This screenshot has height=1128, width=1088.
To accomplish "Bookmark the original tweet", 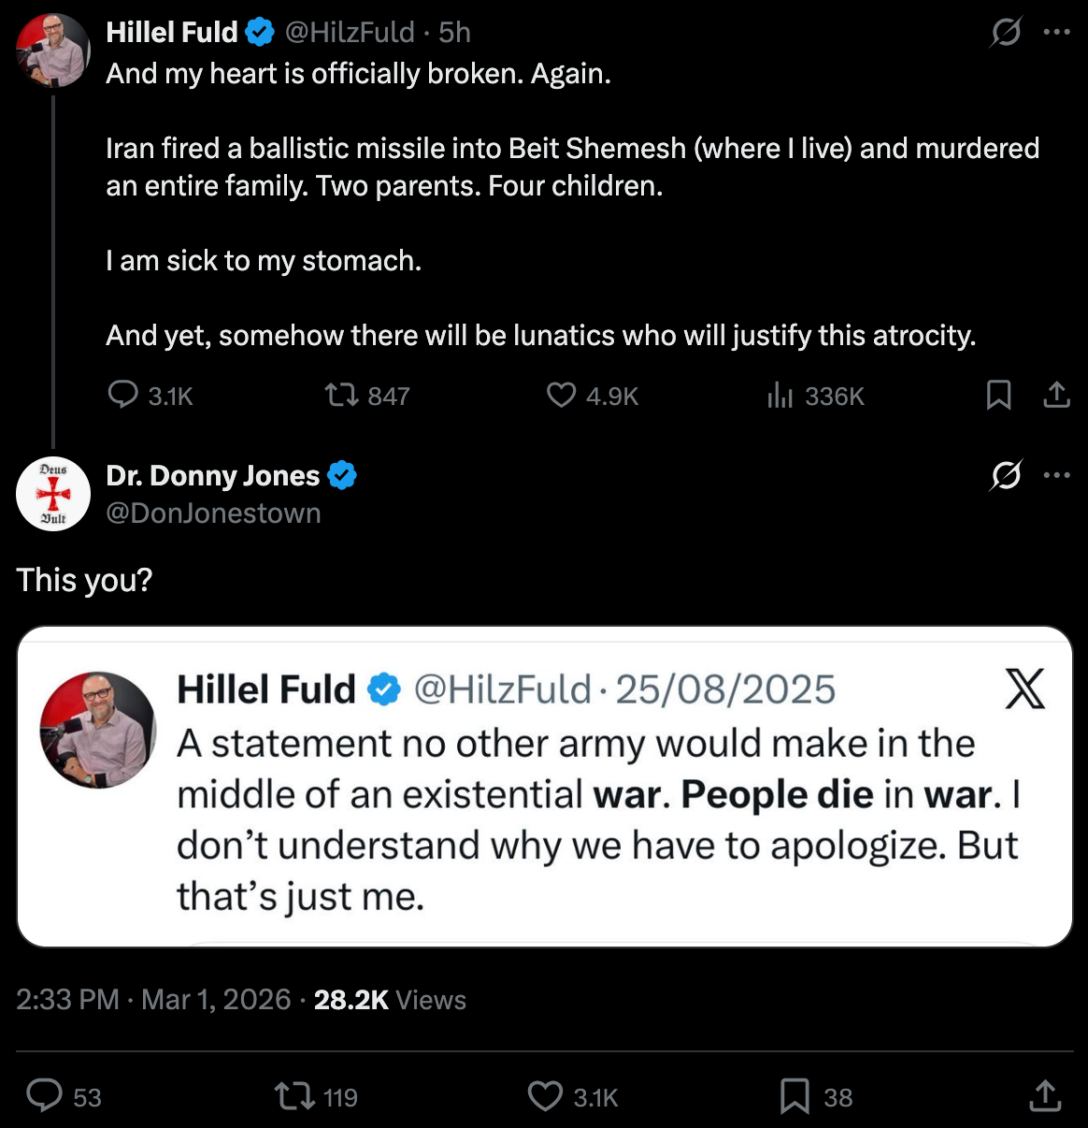I will click(x=999, y=396).
